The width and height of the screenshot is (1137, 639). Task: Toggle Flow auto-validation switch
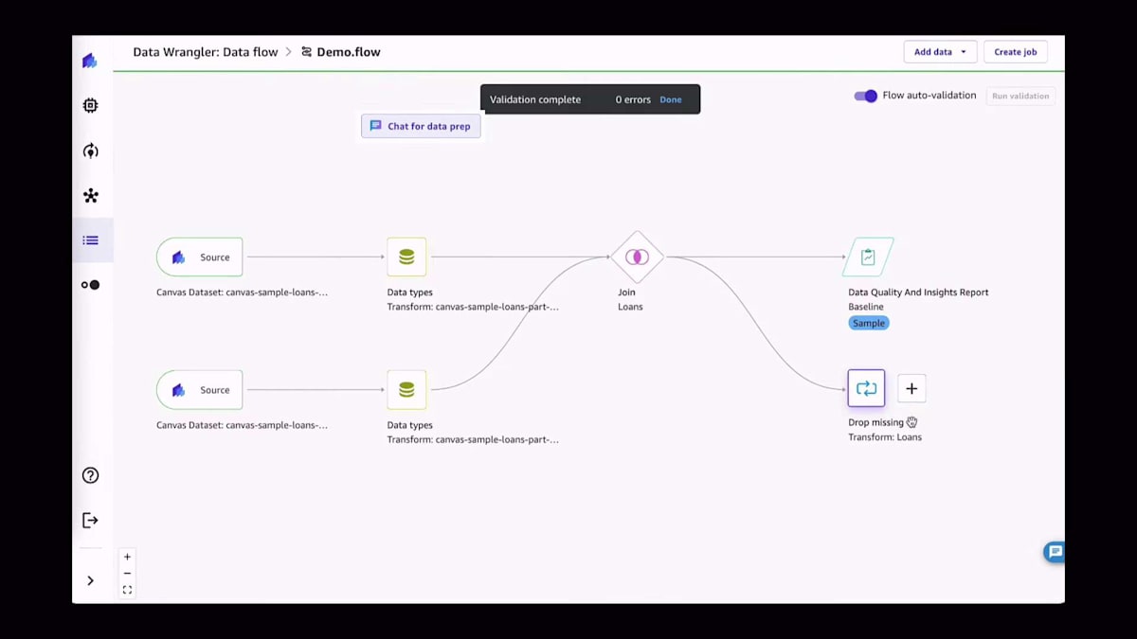(x=865, y=96)
